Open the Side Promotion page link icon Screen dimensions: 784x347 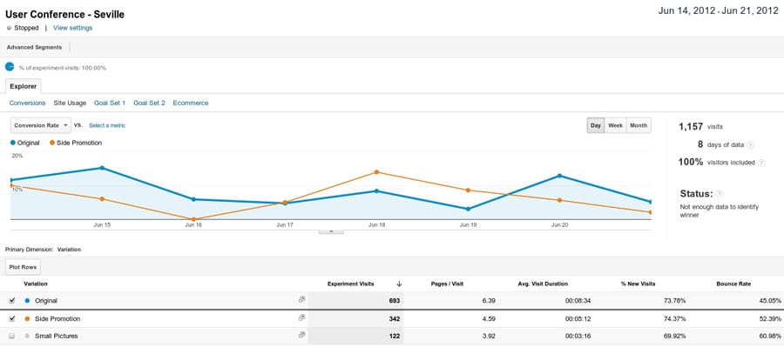tap(301, 317)
